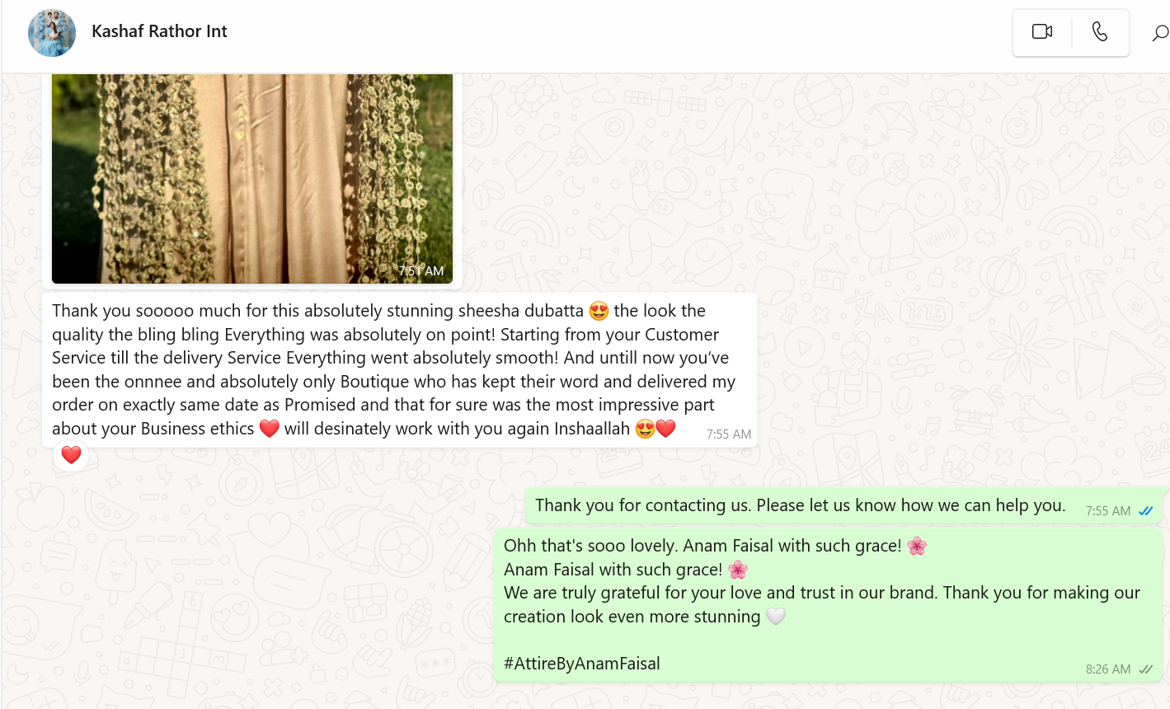
Task: Open contact info via Kashaf Rathor Int name
Action: pos(159,31)
